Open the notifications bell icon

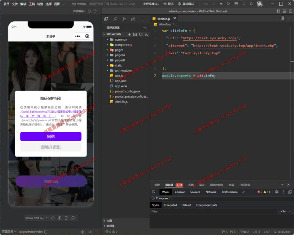[251, 4]
